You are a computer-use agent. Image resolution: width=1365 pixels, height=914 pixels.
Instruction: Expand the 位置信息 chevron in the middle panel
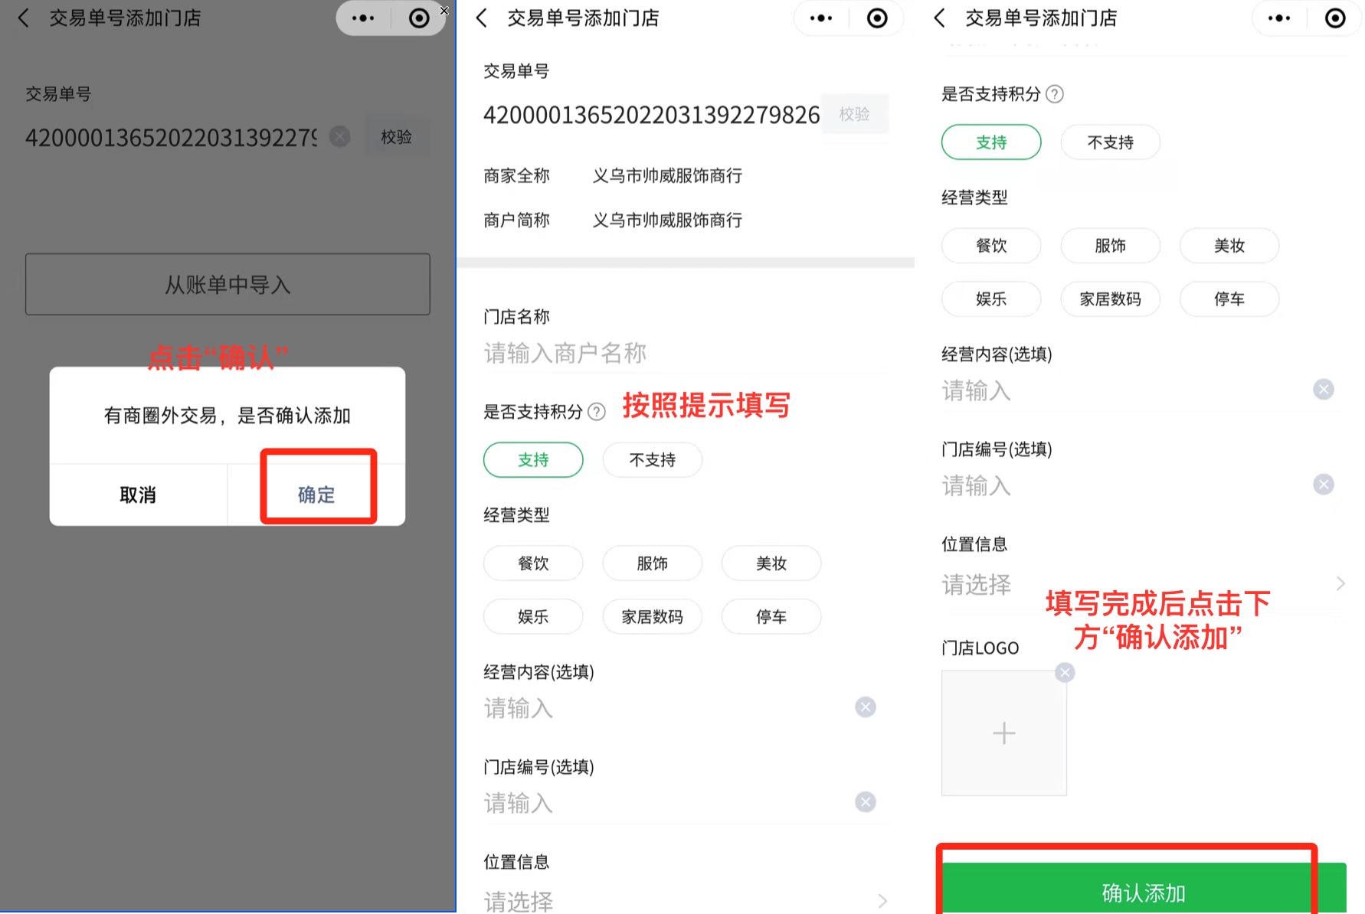882,901
